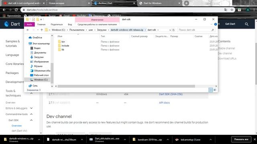The height and width of the screenshot is (144, 257).
Task: Open Видео in navigation pane
Action: [x=35, y=48]
